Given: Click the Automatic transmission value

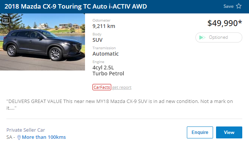Looking at the screenshot, I should pos(106,54).
